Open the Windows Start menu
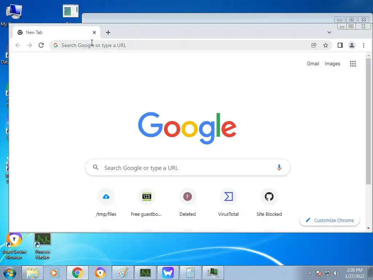The image size is (373, 280). [x=10, y=273]
